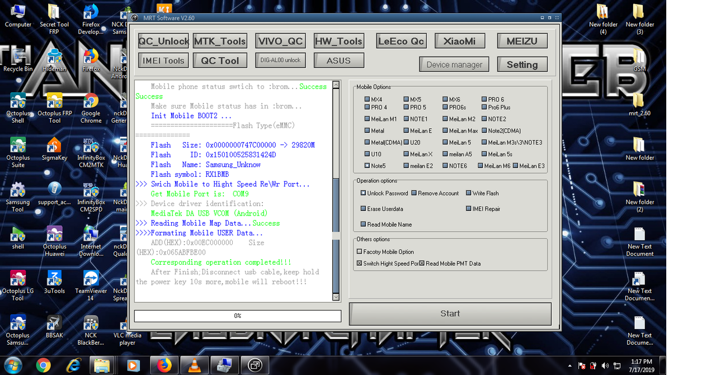Screen dimensions: 716x375
Task: Launch the Internet Download Manager shortcut
Action: (91, 241)
